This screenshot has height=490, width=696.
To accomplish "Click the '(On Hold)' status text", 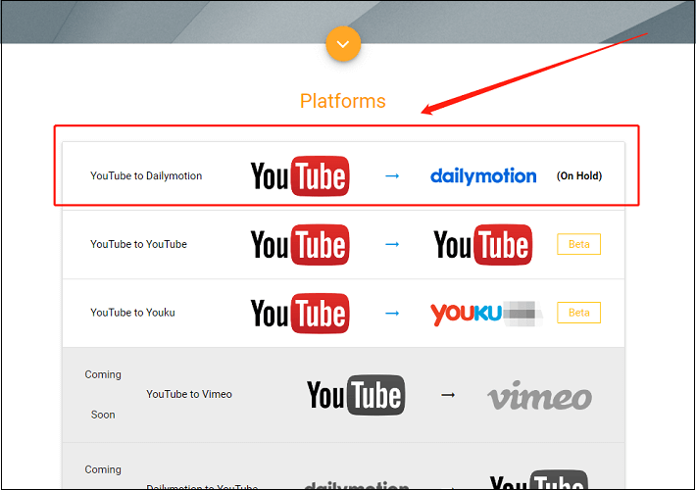I will coord(579,175).
